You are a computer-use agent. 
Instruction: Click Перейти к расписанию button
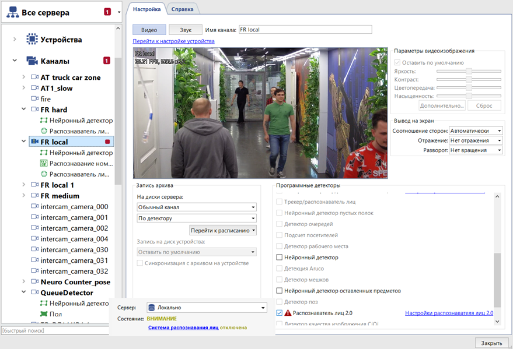223,231
